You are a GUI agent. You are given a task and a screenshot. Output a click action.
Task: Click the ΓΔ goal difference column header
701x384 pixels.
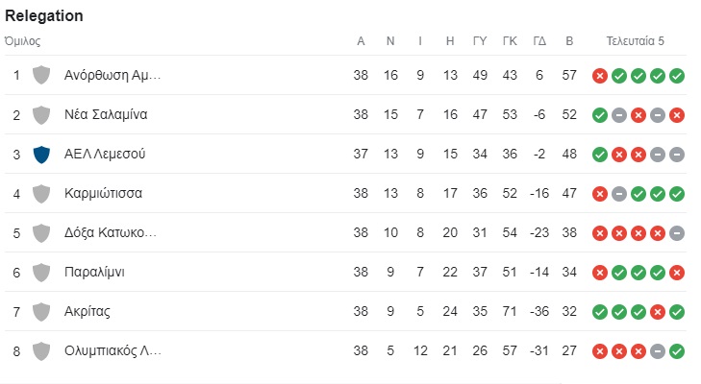539,41
